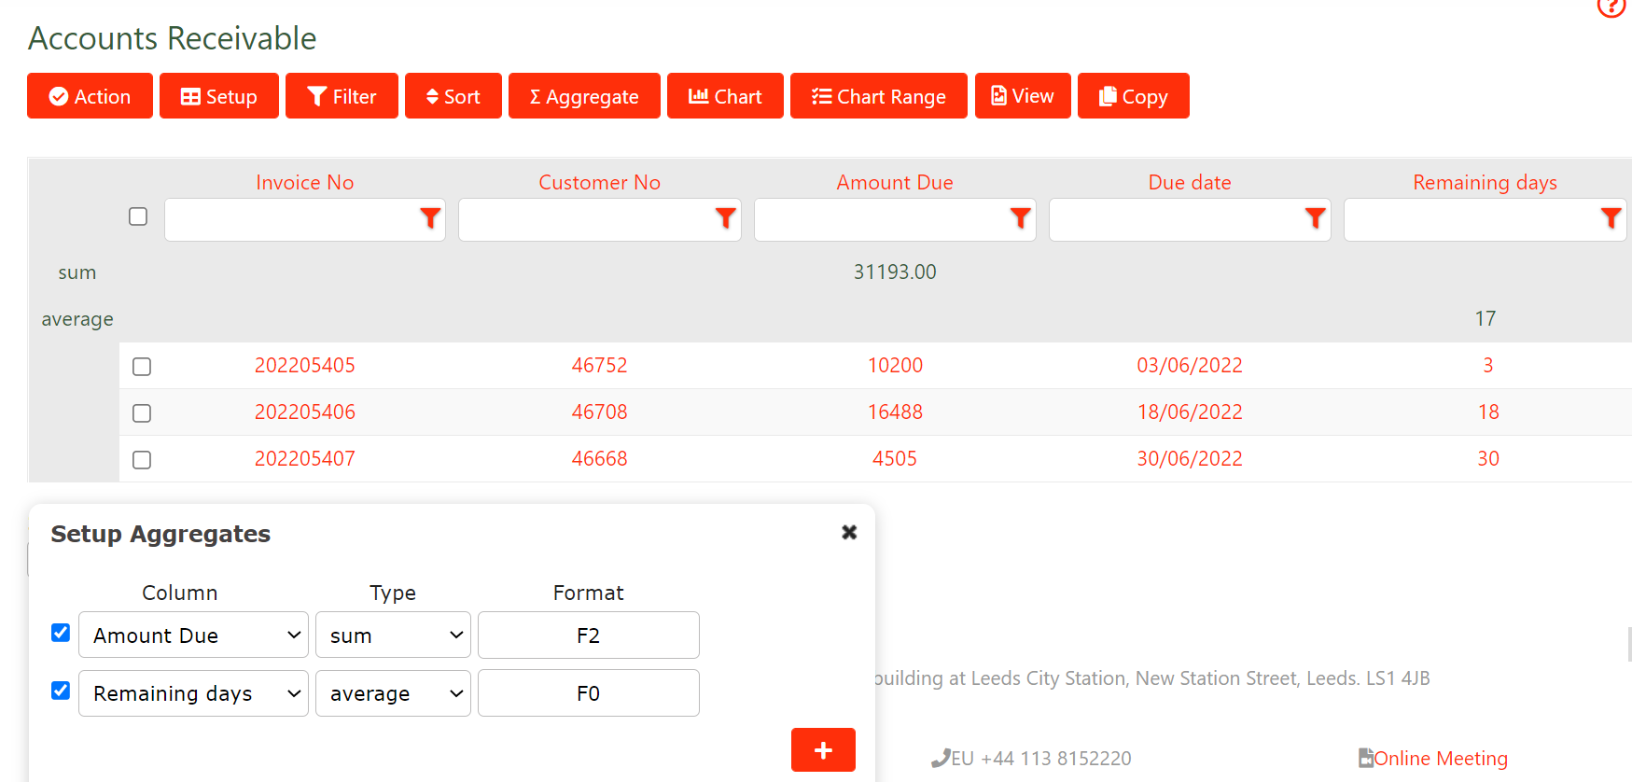Open the Action menu
Viewport: 1632px width, 782px height.
coord(90,96)
